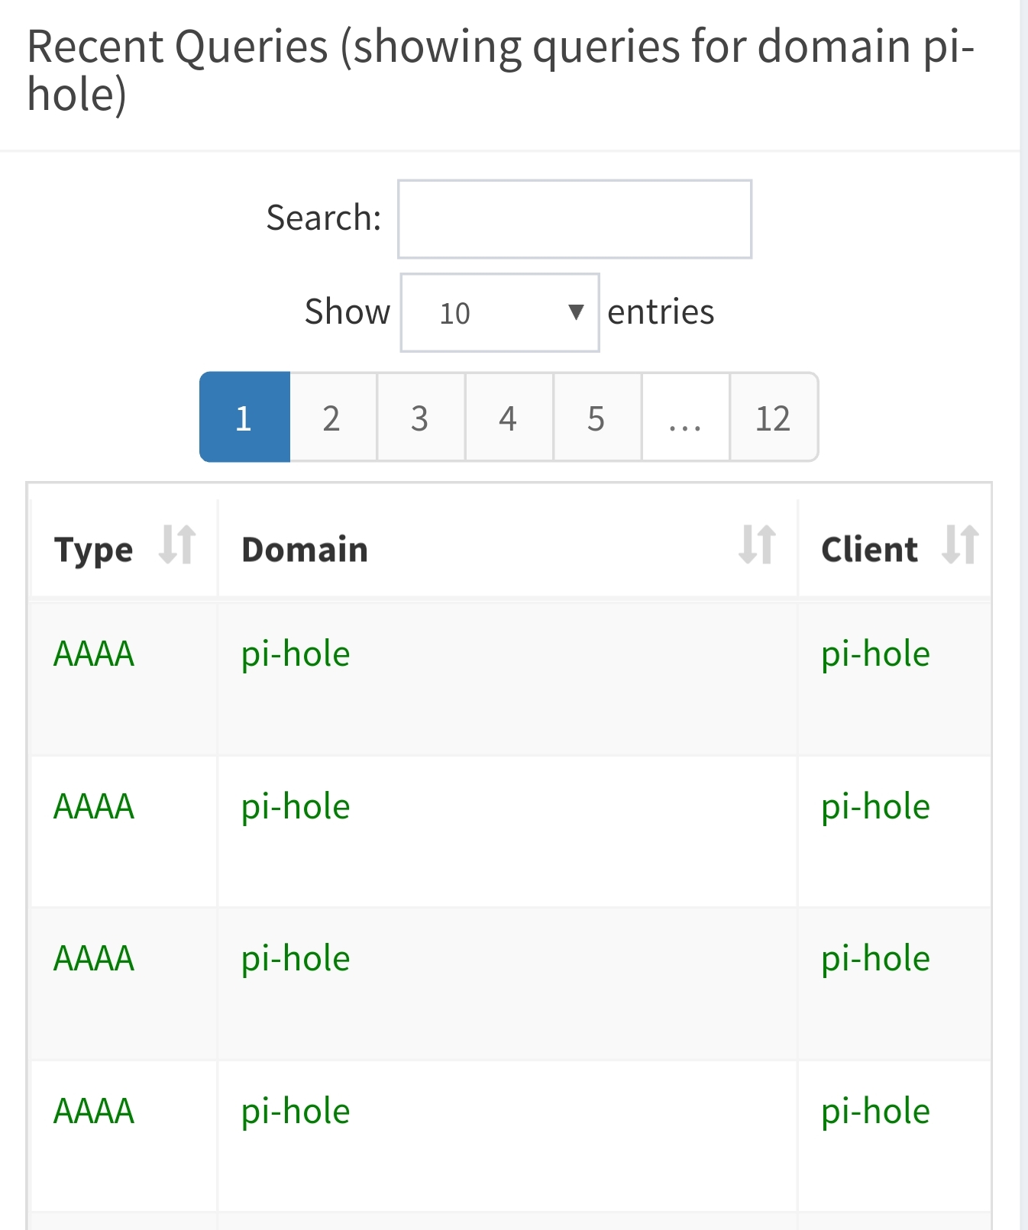1028x1230 pixels.
Task: Click AAAA type in fourth row
Action: coord(94,1112)
